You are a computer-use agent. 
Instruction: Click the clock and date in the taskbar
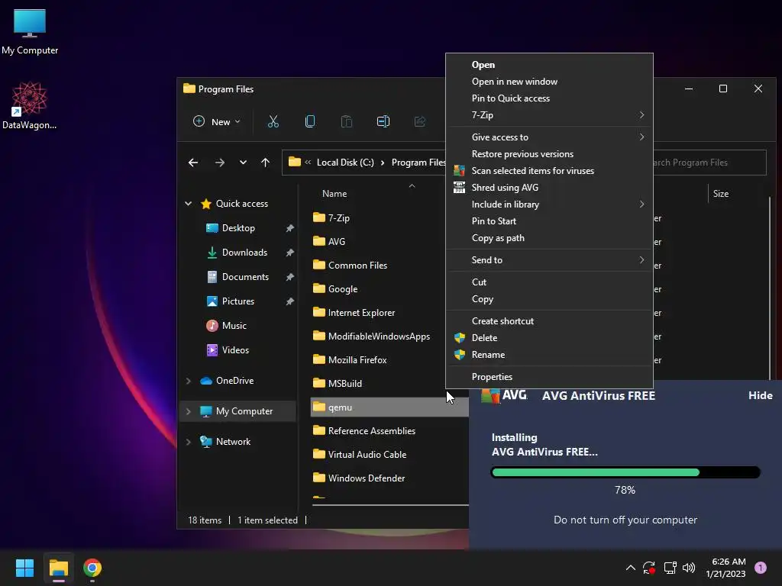click(725, 568)
